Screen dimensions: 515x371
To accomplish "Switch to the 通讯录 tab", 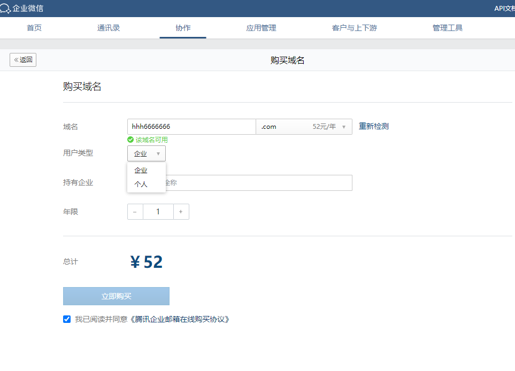I will coord(109,28).
